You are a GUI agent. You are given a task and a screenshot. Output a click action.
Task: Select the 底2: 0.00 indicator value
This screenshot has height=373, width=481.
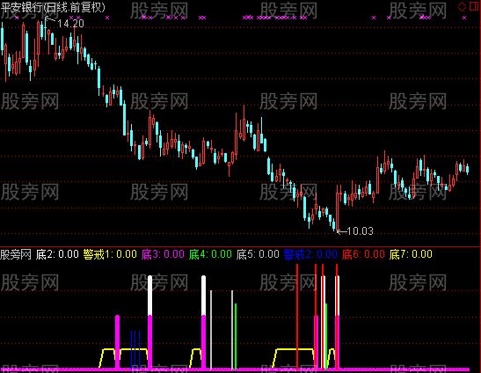point(57,254)
